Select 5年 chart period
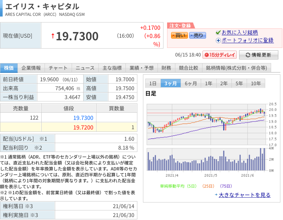Image resolution: width=283 pixels, height=220 pixels. (239, 83)
